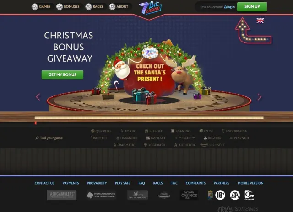This screenshot has height=212, width=293.
Task: Click the AskGamblers certificate badge
Action: (62, 195)
